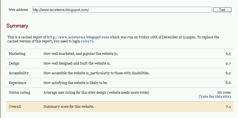Click the Design score 9.7
The height and width of the screenshot is (118, 238).
coord(228,64)
